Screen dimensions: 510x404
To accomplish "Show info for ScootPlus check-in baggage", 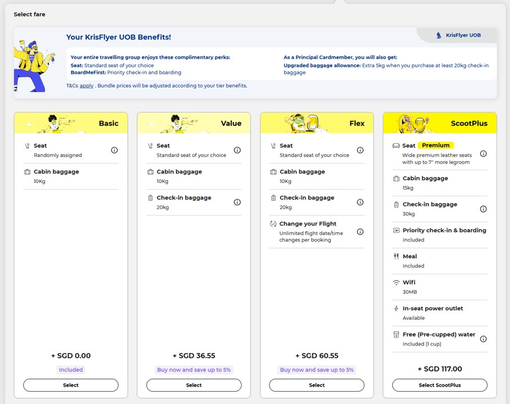I will [483, 209].
